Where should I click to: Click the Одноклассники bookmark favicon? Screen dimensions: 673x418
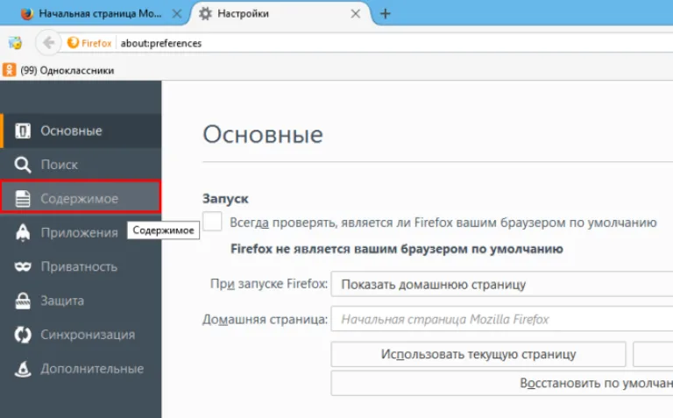pos(9,70)
